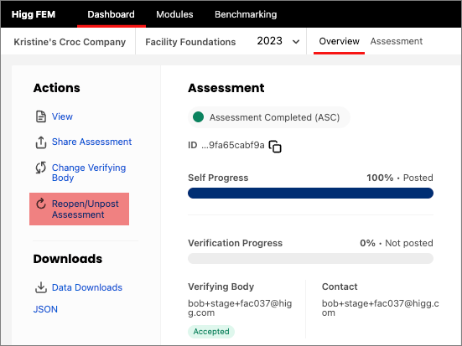This screenshot has height=346, width=462.
Task: Click the Self Progress bar
Action: (x=310, y=194)
